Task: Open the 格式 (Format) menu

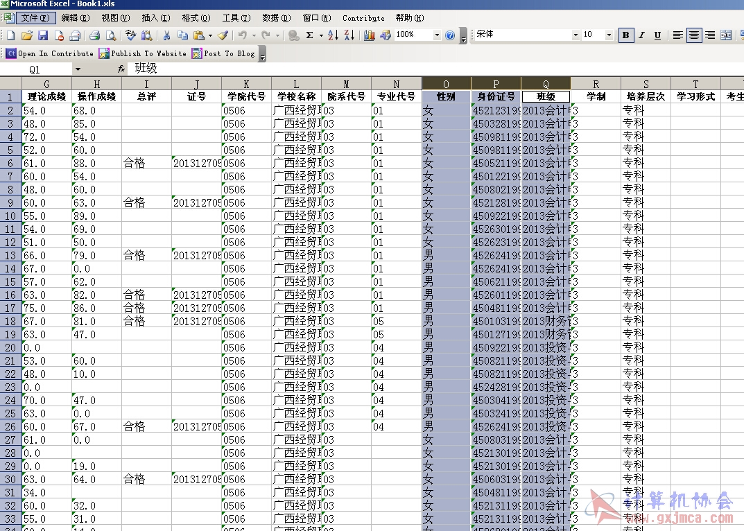Action: click(x=196, y=18)
